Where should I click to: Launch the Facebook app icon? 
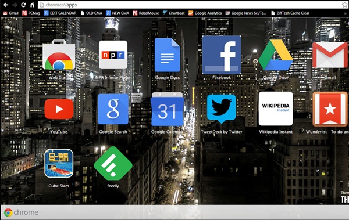pos(222,55)
